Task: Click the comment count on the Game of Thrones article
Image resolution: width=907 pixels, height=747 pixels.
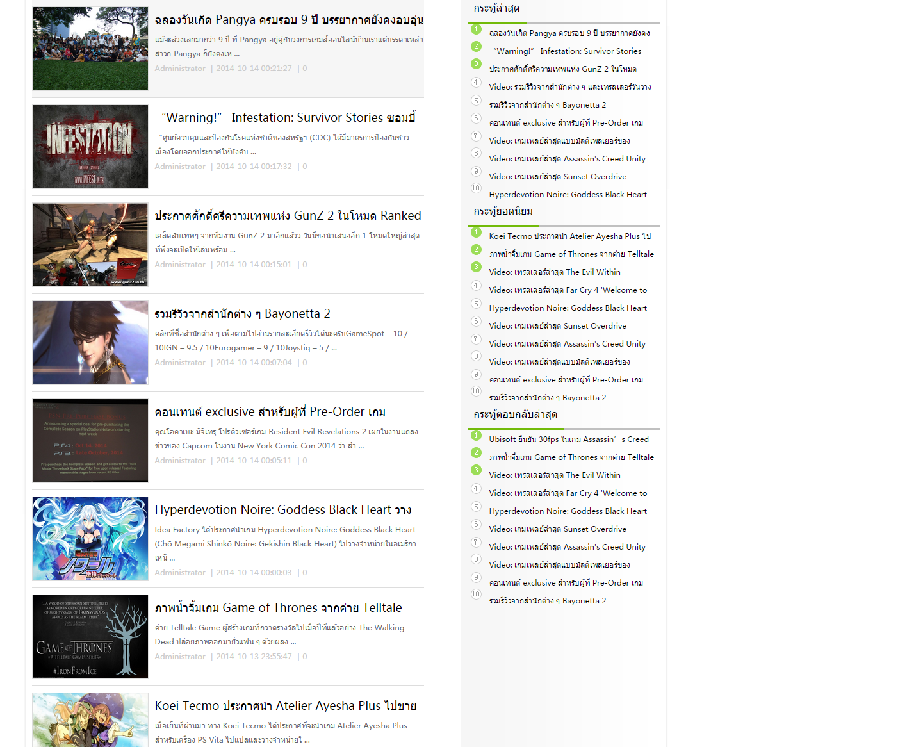Action: pos(305,657)
